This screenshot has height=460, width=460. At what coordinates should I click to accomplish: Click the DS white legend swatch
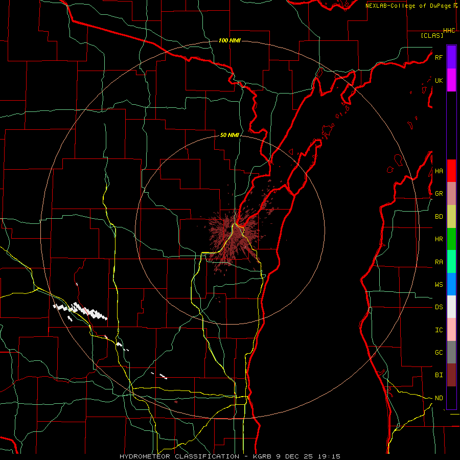pyautogui.click(x=451, y=307)
